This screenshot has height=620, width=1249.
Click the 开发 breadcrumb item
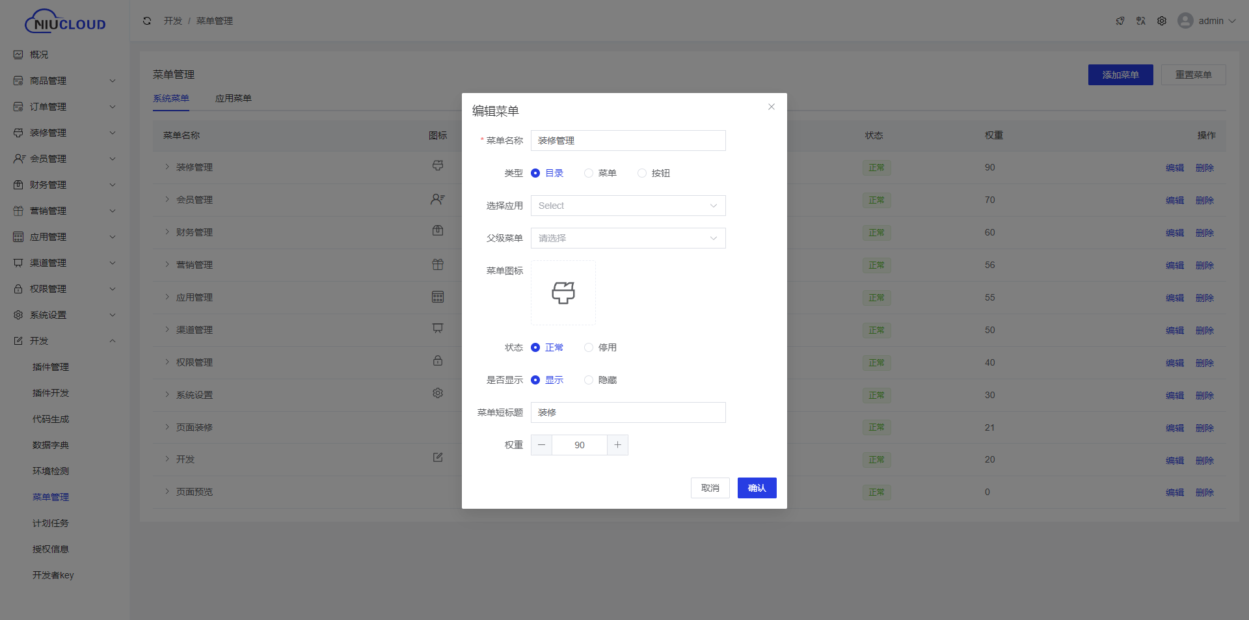coord(173,21)
